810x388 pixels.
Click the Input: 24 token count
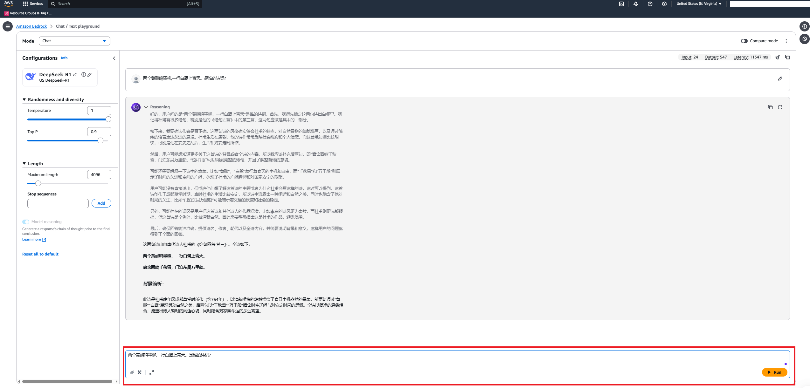tap(689, 57)
